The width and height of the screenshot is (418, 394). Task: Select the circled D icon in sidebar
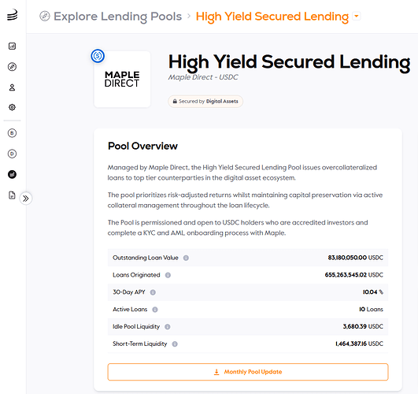(x=12, y=154)
